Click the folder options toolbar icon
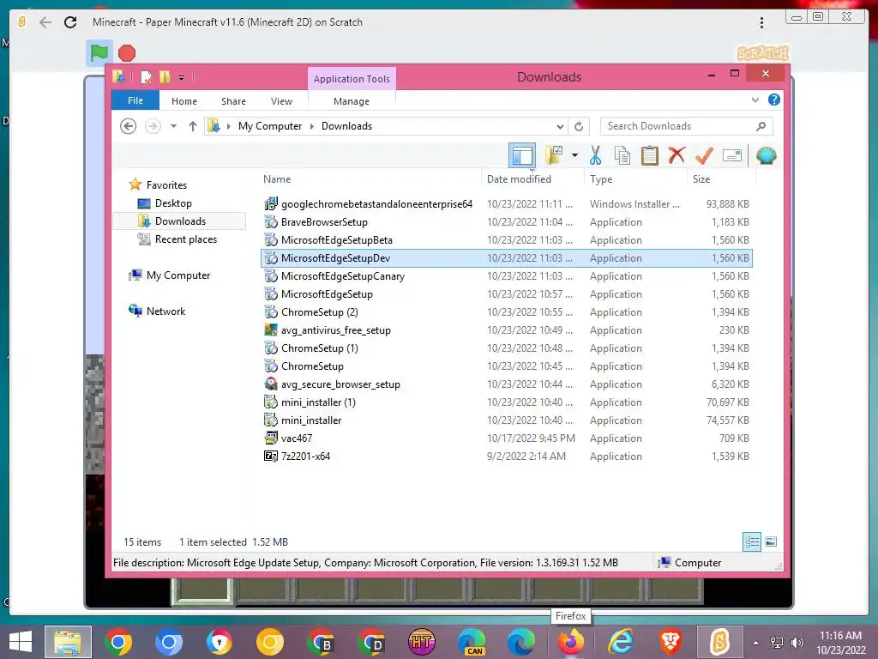Image resolution: width=878 pixels, height=659 pixels. [x=555, y=155]
